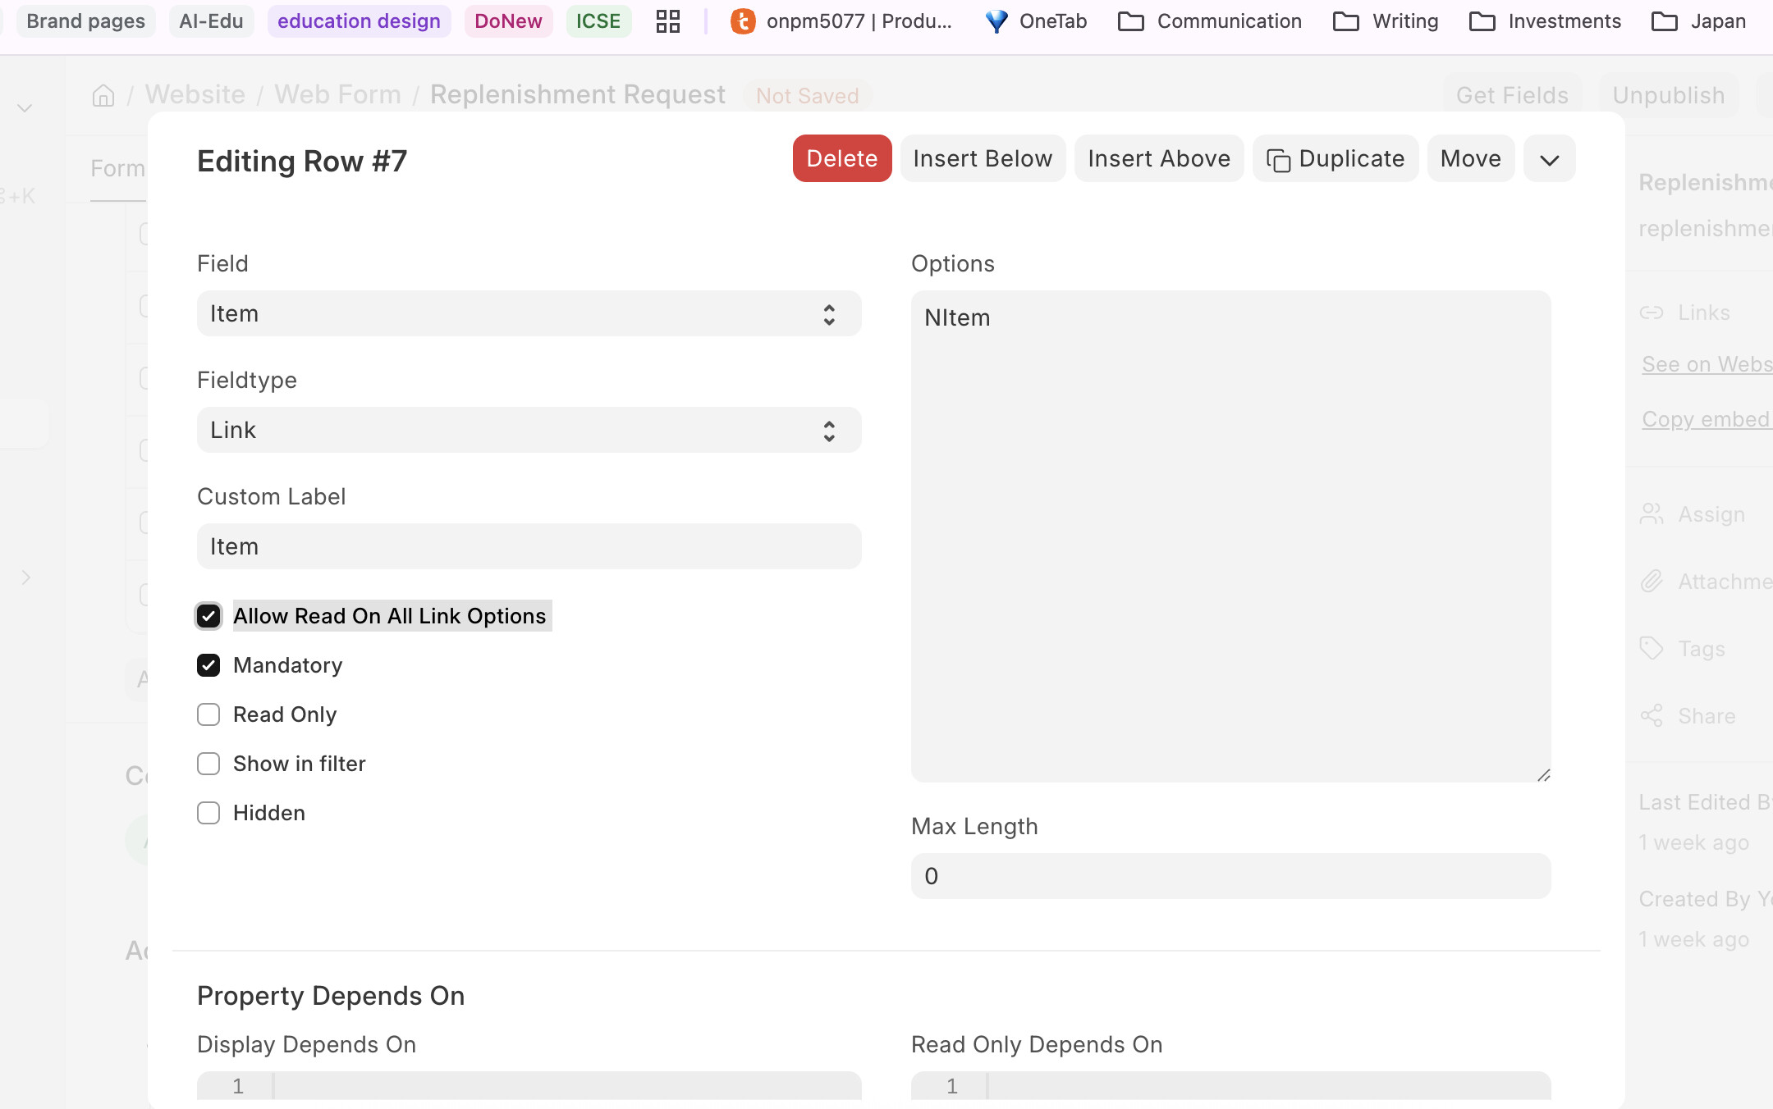Open the Japan bookmarks folder

pyautogui.click(x=1698, y=21)
